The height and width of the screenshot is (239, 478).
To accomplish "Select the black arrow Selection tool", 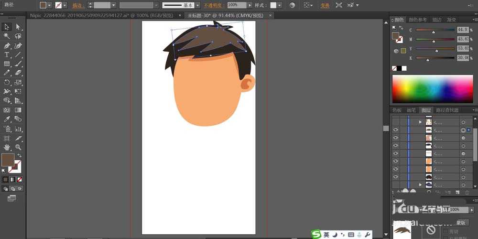I will pyautogui.click(x=7, y=27).
